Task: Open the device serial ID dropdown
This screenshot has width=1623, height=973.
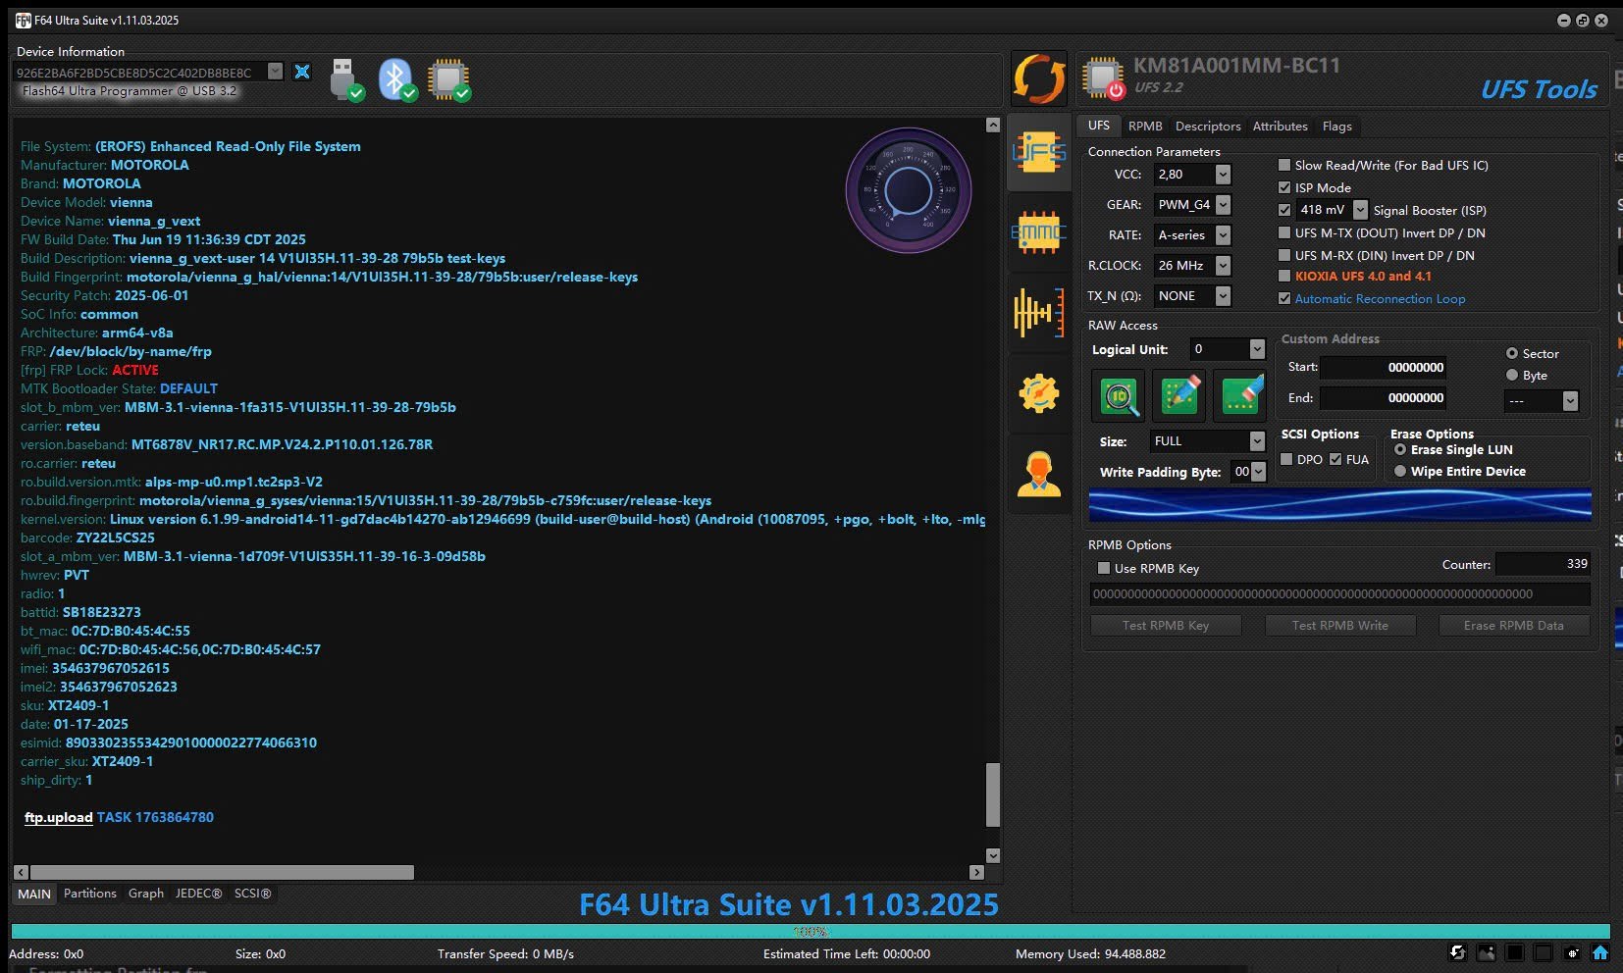Action: (x=276, y=72)
